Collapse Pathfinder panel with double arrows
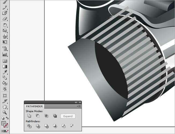Screen dimensions: 175x134 pyautogui.click(x=76, y=102)
